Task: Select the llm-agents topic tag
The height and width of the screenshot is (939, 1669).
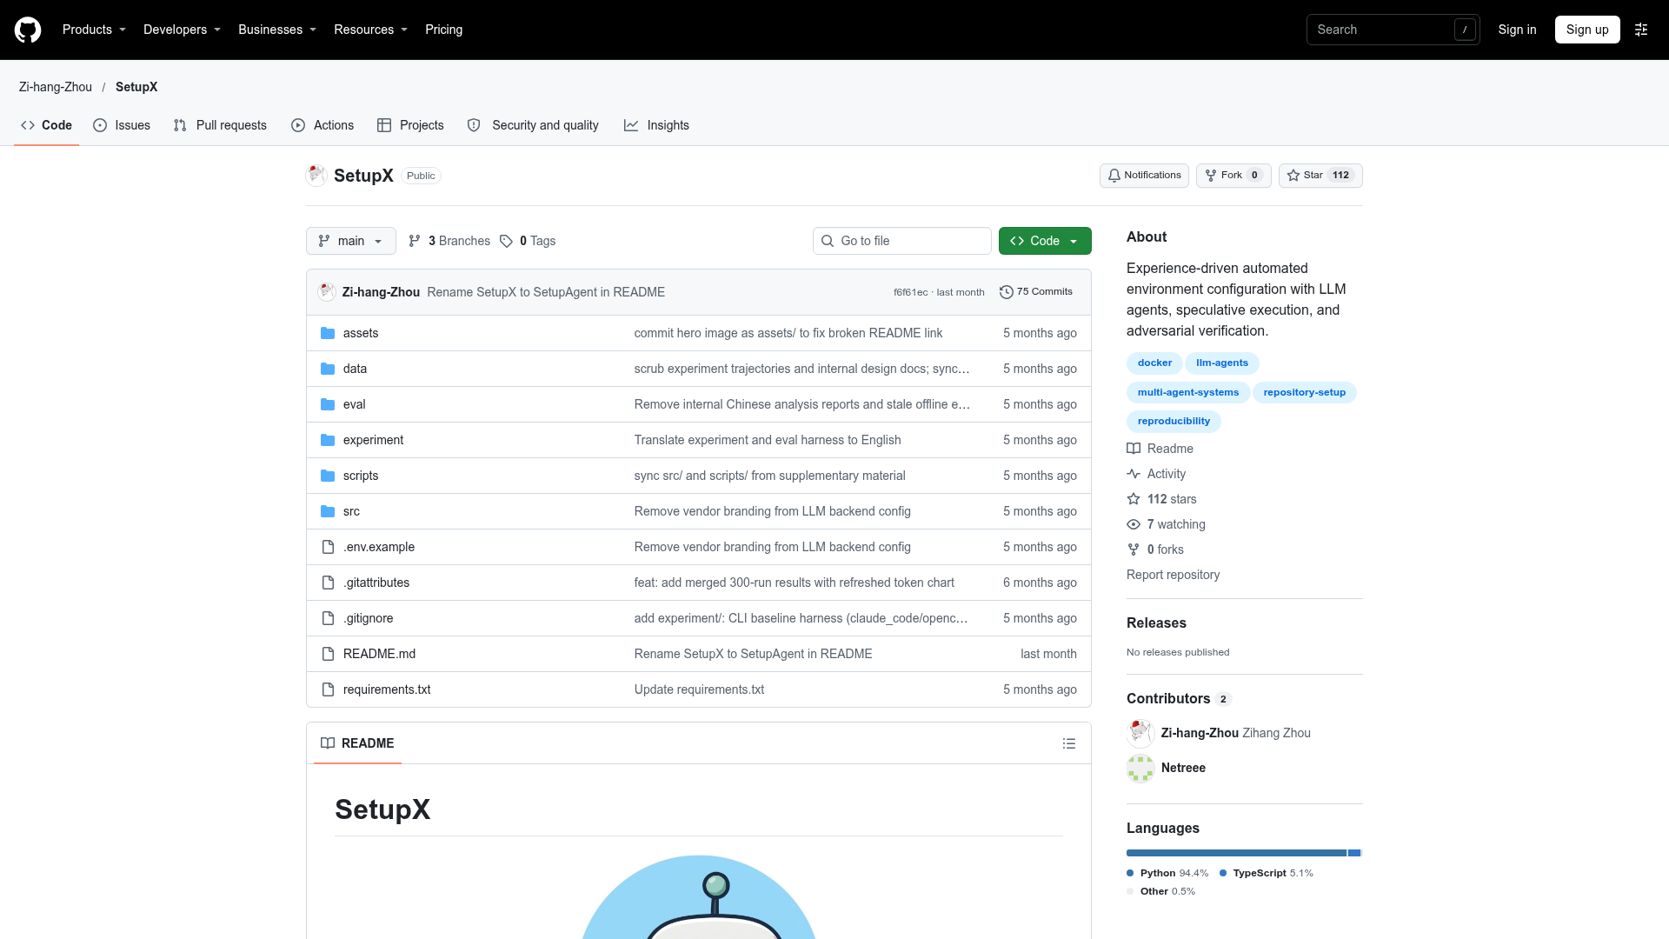Action: tap(1221, 363)
